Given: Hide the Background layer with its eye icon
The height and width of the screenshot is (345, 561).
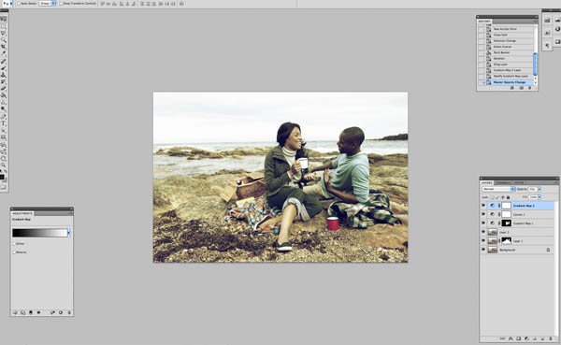Looking at the screenshot, I should click(483, 250).
